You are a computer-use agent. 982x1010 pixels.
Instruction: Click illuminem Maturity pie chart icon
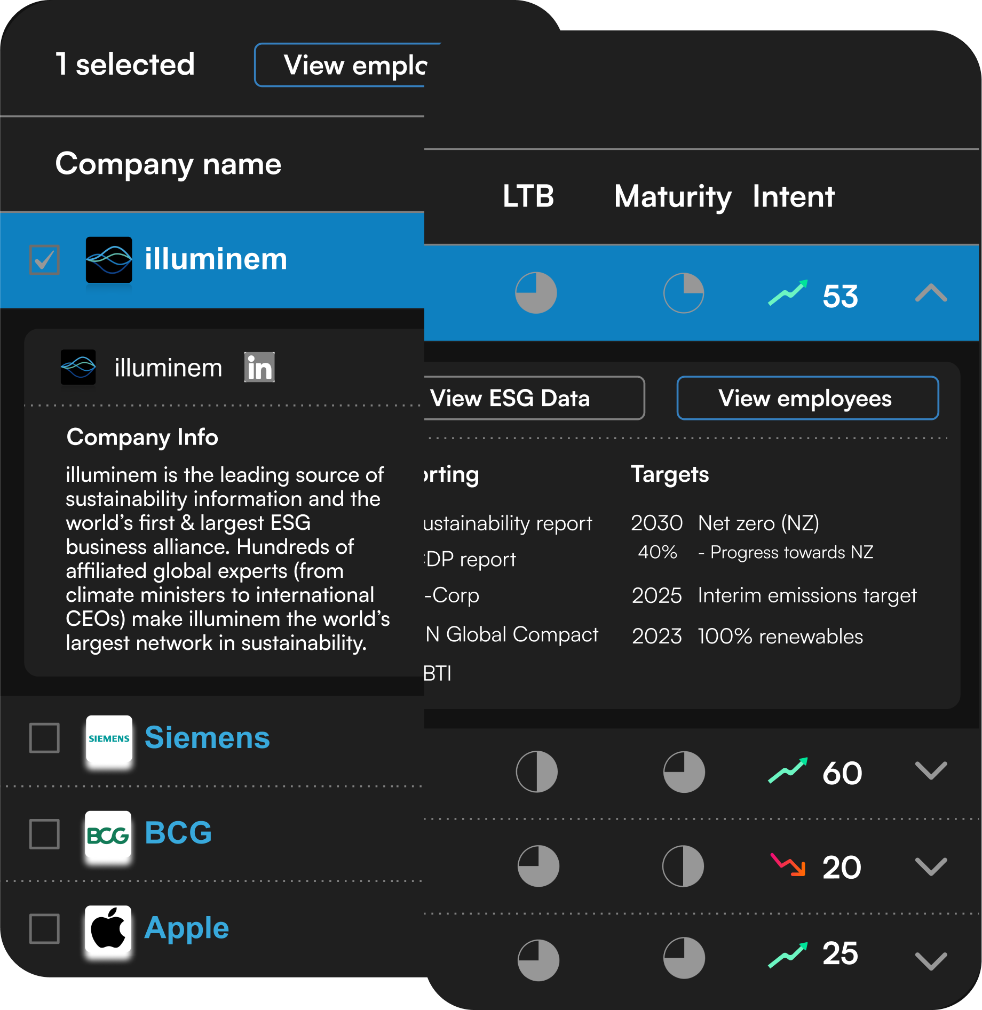coord(684,293)
